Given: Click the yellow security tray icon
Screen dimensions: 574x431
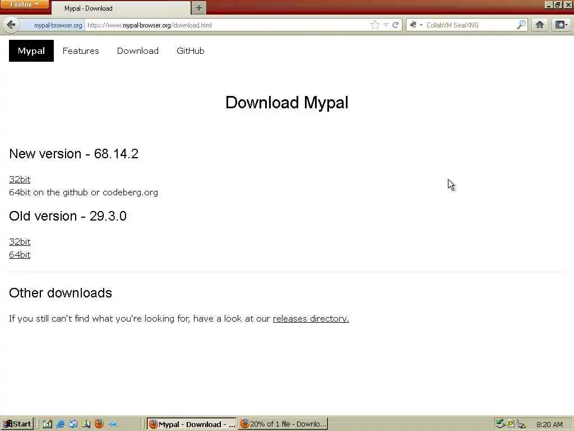Looking at the screenshot, I should pos(510,424).
